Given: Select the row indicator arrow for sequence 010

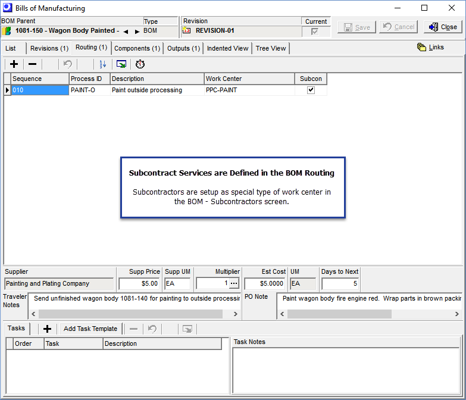Looking at the screenshot, I should 7,90.
